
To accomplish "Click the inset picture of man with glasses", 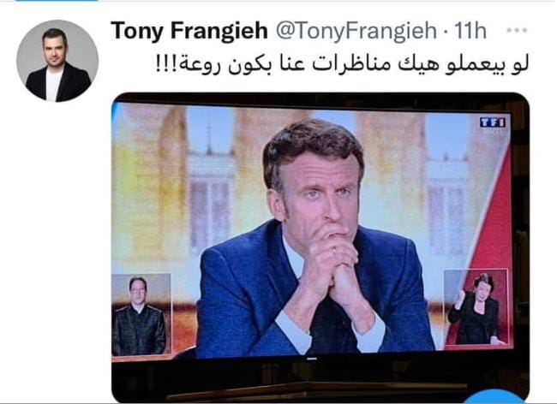I will click(x=141, y=315).
